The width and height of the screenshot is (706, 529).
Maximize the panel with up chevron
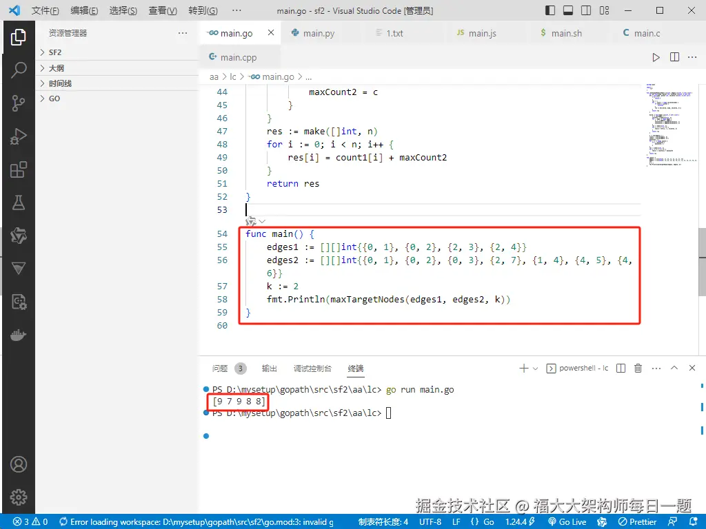(674, 368)
